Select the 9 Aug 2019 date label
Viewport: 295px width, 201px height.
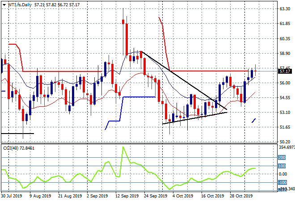pyautogui.click(x=40, y=196)
